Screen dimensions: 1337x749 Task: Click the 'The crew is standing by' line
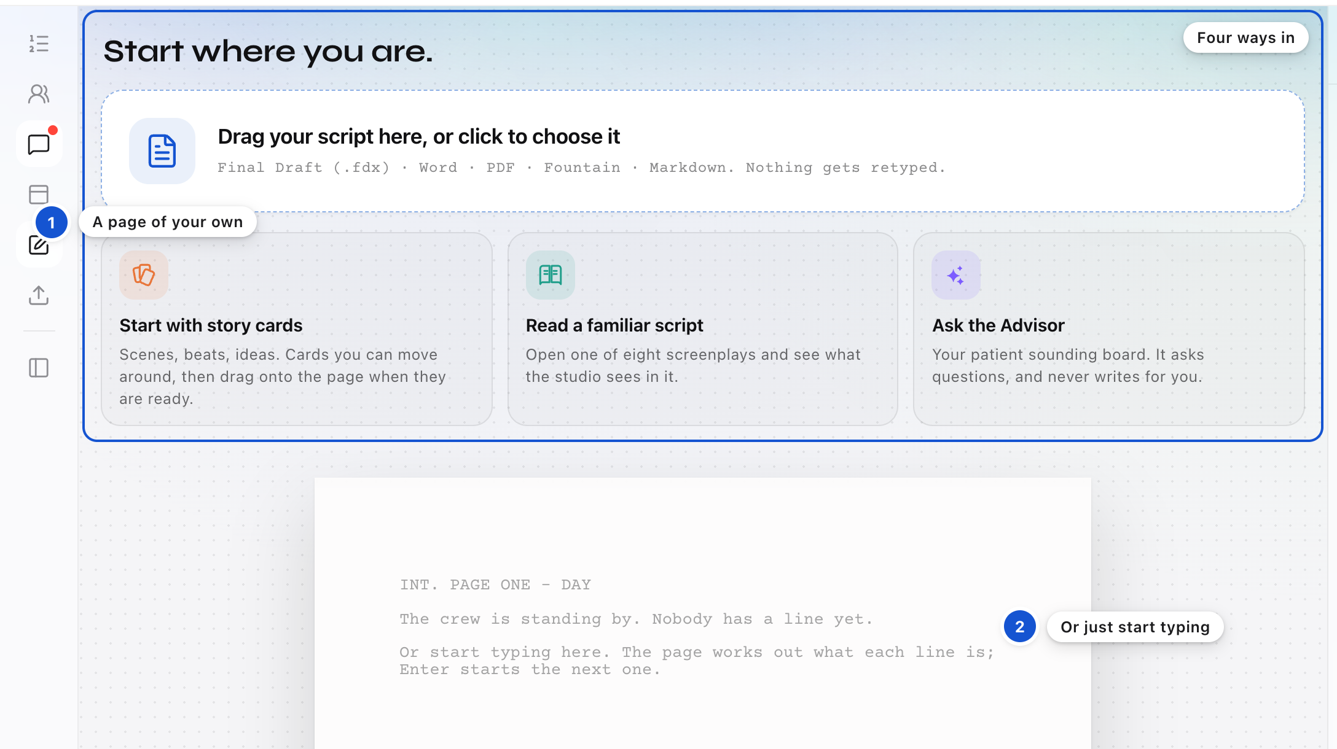pos(636,619)
